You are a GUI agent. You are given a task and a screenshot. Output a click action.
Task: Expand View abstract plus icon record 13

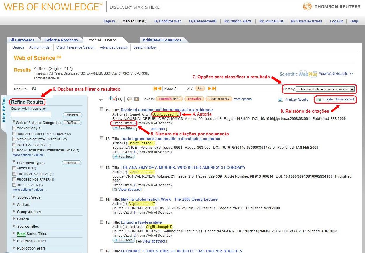115,190
